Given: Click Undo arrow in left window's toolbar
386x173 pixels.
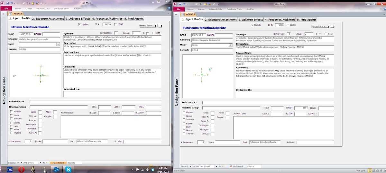Looking at the screenshot, I should coord(12,3).
